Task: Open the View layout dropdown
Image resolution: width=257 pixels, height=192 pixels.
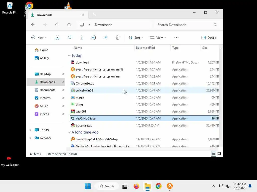Action: pyautogui.click(x=158, y=37)
